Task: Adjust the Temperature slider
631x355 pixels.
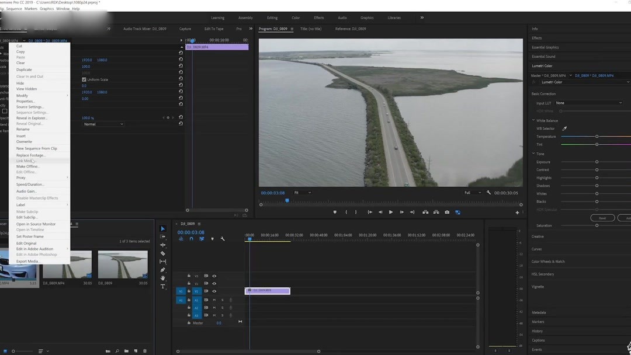Action: pos(597,137)
